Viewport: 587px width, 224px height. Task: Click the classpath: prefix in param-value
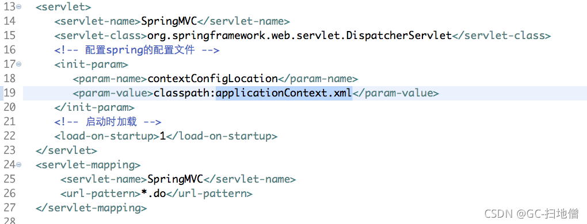click(x=185, y=93)
